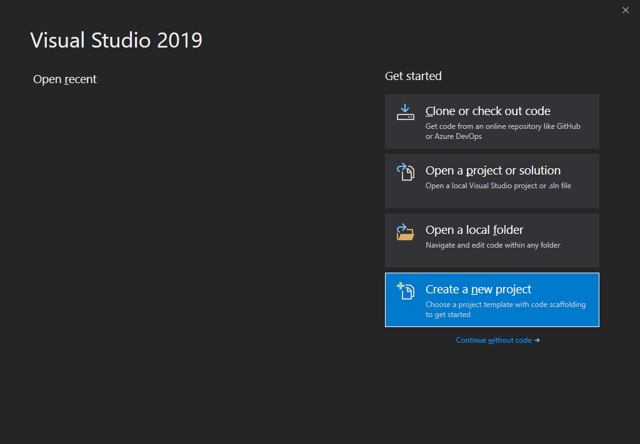Choose the Open a project or solution title

[x=492, y=171]
